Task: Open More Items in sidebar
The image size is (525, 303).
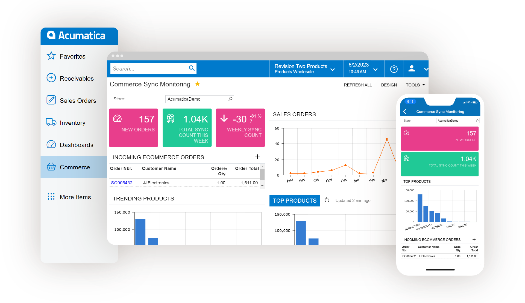Action: coord(75,197)
